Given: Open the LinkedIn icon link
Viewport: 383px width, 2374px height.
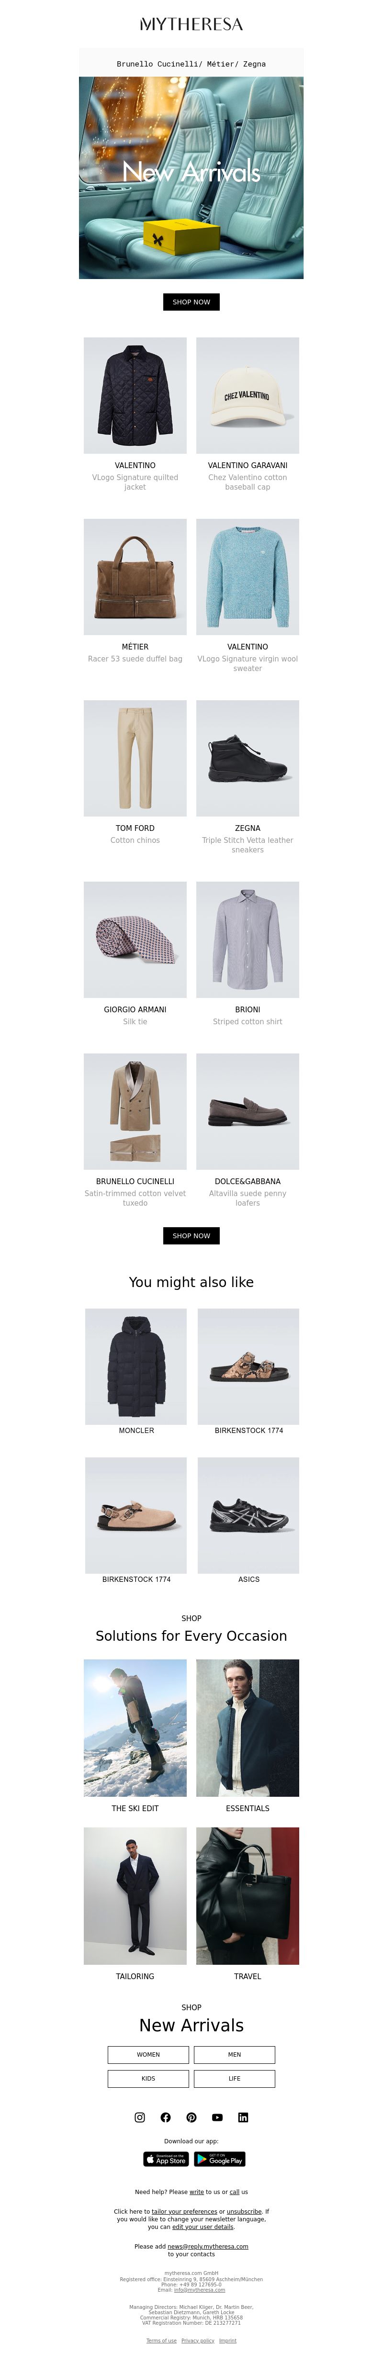Looking at the screenshot, I should pyautogui.click(x=243, y=2118).
